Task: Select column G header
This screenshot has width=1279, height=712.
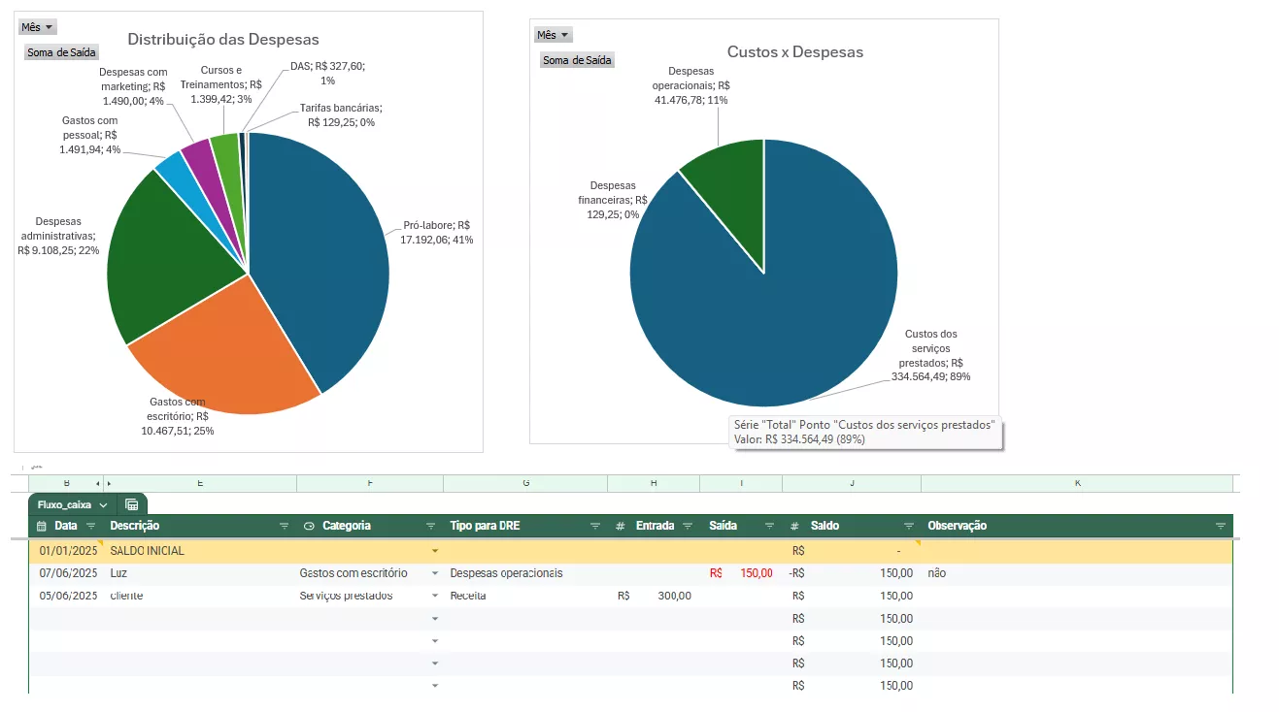Action: (525, 483)
